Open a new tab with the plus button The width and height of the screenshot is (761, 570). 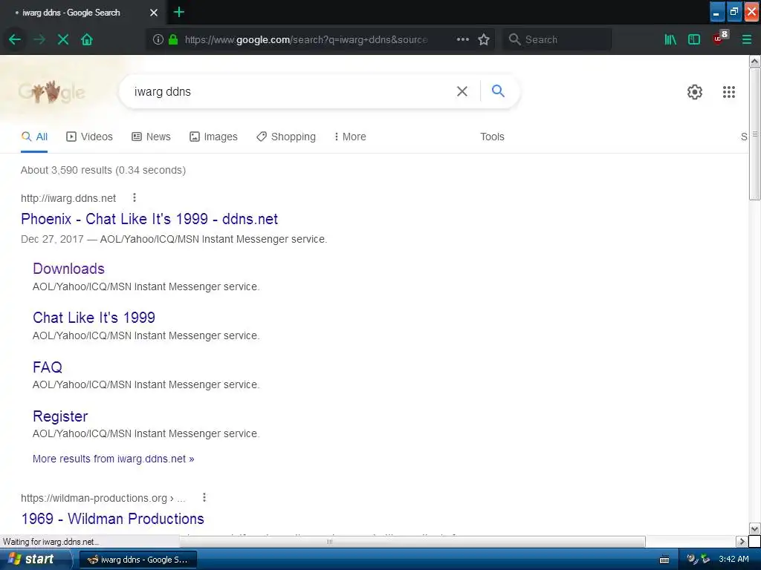[x=178, y=12]
